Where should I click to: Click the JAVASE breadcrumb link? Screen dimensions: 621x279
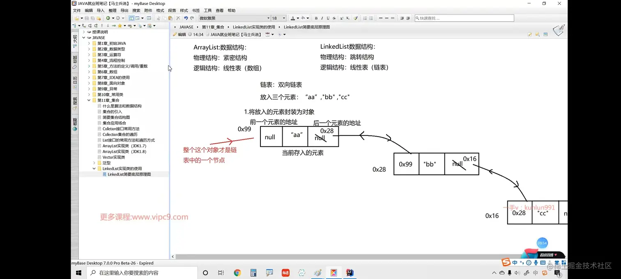pyautogui.click(x=186, y=27)
